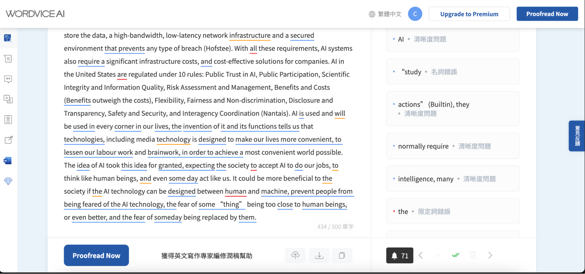Click the Premium diamond icon in the sidebar

click(8, 181)
